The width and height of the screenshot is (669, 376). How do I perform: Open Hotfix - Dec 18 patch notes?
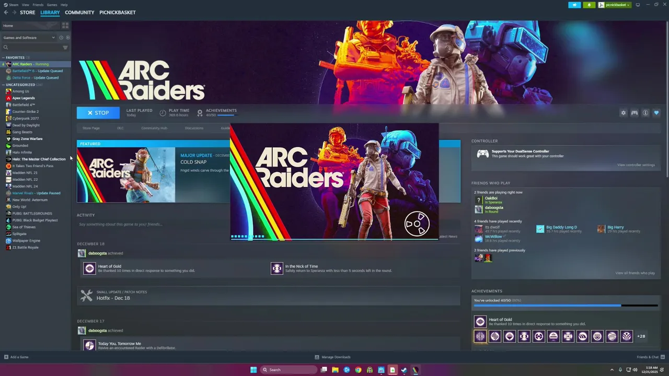pyautogui.click(x=113, y=298)
